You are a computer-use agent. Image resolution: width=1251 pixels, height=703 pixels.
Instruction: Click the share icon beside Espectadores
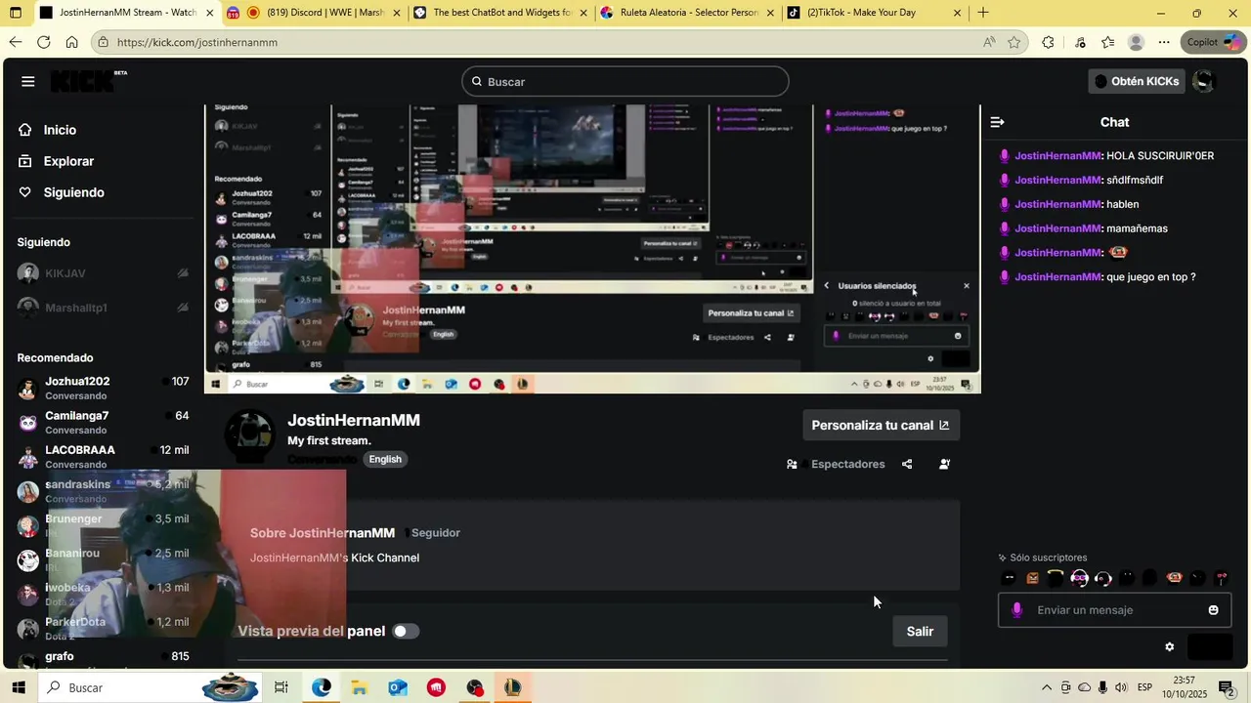click(907, 464)
